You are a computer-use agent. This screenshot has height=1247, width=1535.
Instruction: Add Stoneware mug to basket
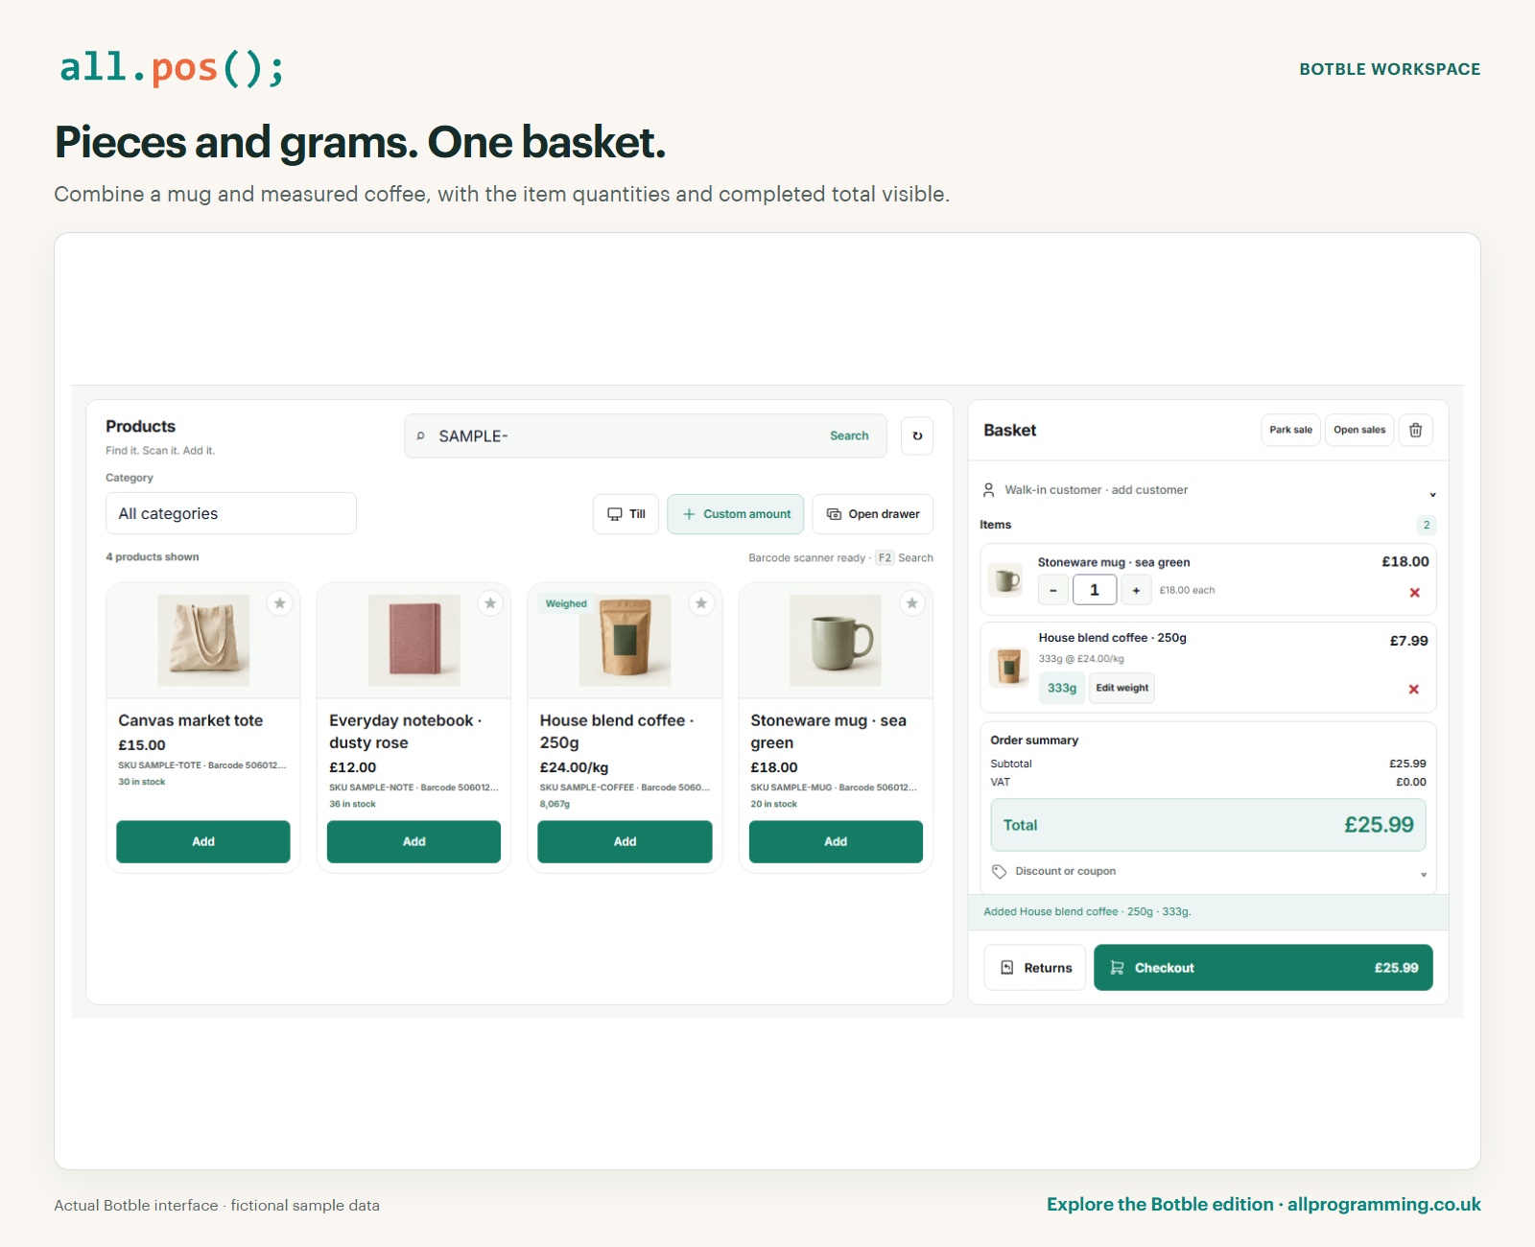point(836,841)
